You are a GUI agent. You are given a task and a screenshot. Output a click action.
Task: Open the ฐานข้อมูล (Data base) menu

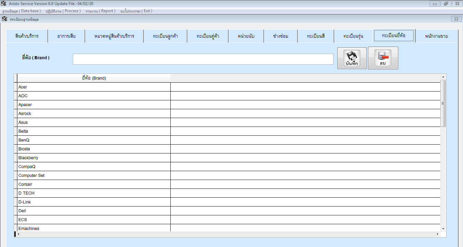tap(21, 11)
